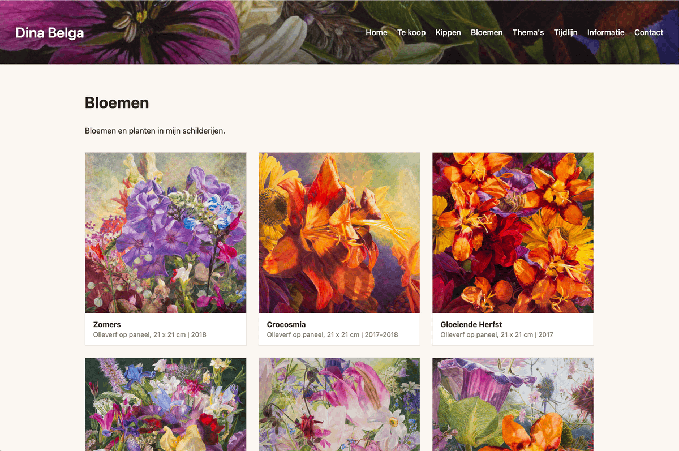Click the Bloemen page heading
679x451 pixels.
click(117, 102)
